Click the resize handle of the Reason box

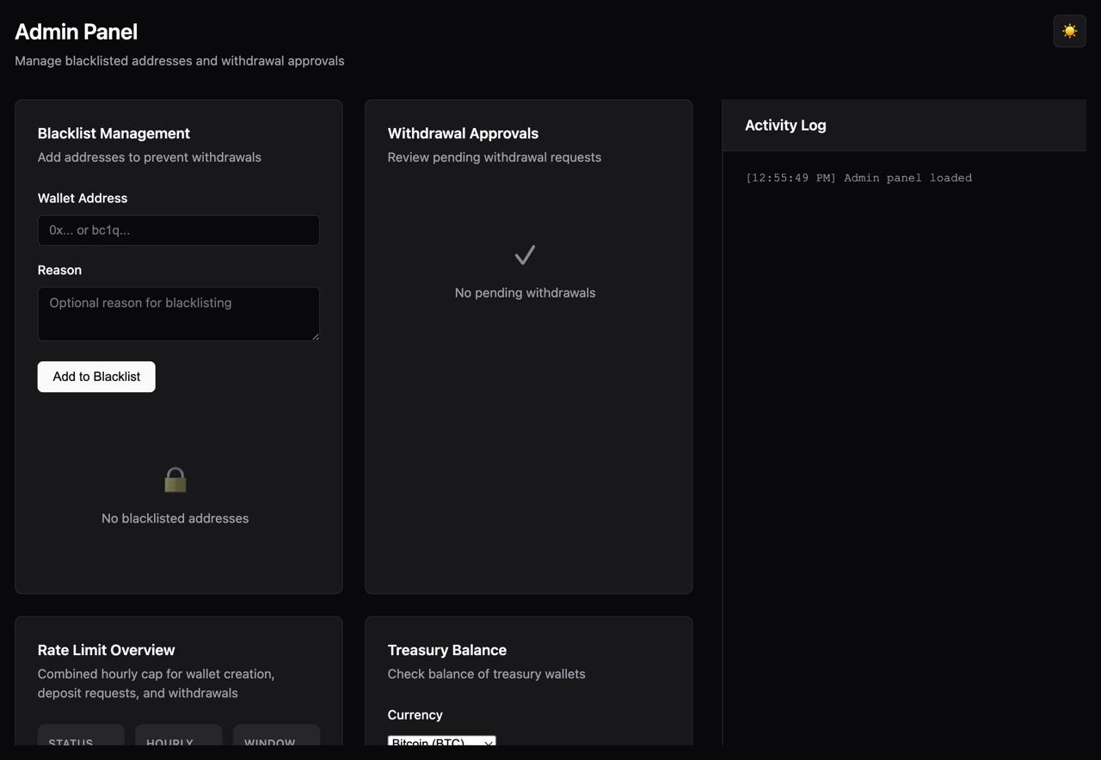click(x=315, y=335)
